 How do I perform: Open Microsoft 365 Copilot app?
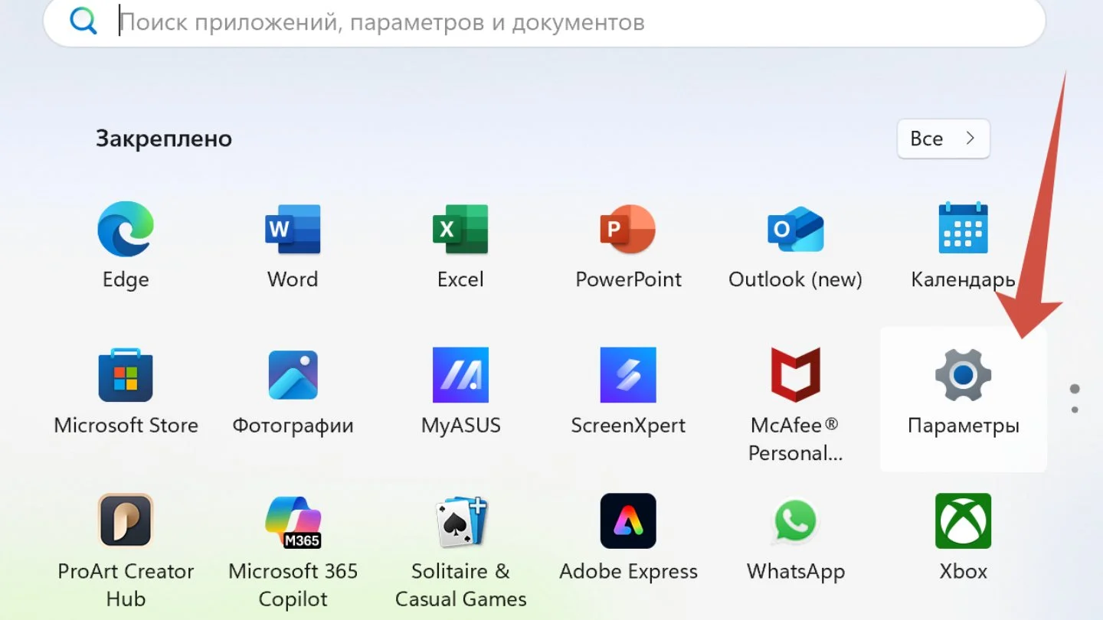point(293,521)
